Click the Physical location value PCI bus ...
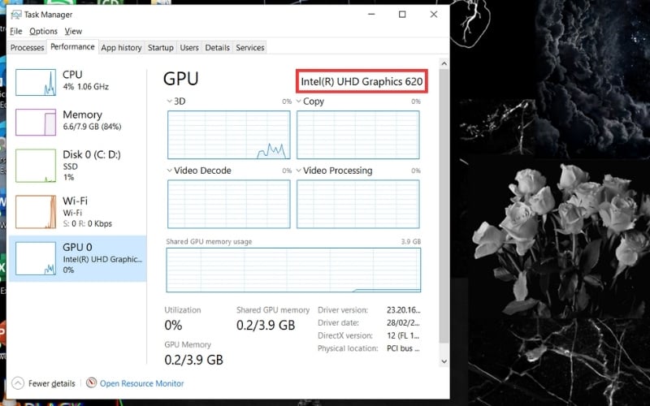 pos(403,348)
